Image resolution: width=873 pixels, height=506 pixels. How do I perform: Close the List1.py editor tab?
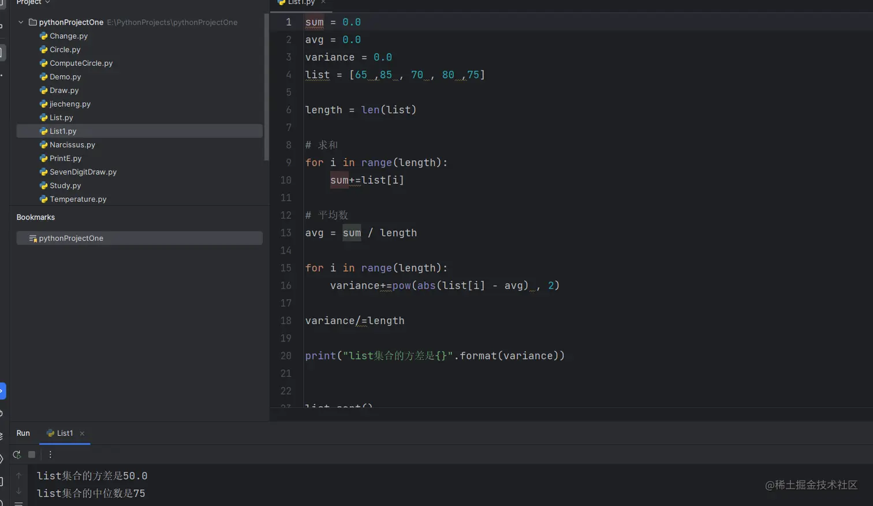pos(323,2)
